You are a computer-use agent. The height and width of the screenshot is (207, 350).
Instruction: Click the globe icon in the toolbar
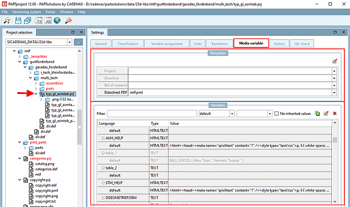click(57, 20)
